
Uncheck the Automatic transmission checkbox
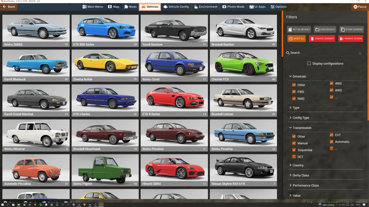[x=332, y=142]
